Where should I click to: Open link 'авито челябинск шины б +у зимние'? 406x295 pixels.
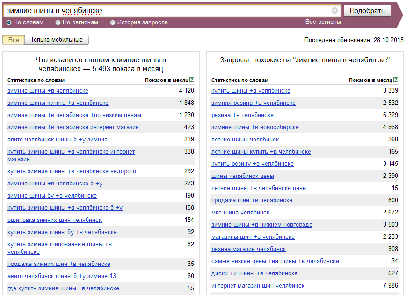point(58,140)
